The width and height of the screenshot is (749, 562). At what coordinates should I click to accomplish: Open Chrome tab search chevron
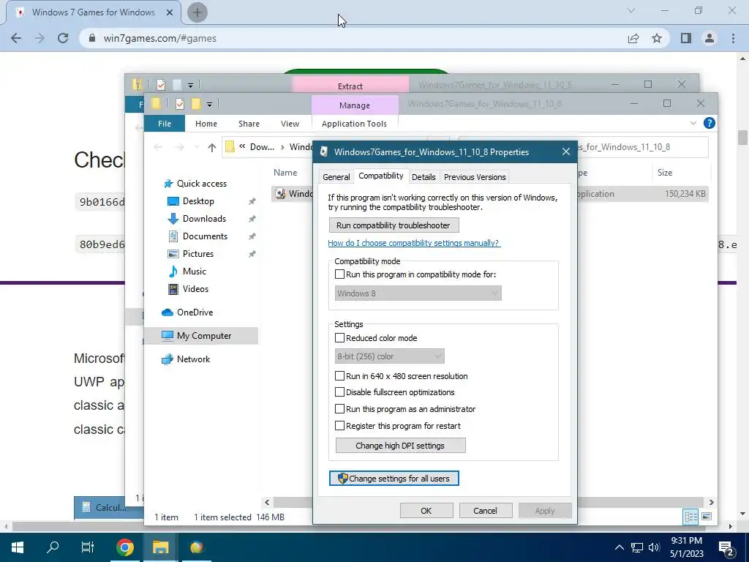tap(631, 10)
